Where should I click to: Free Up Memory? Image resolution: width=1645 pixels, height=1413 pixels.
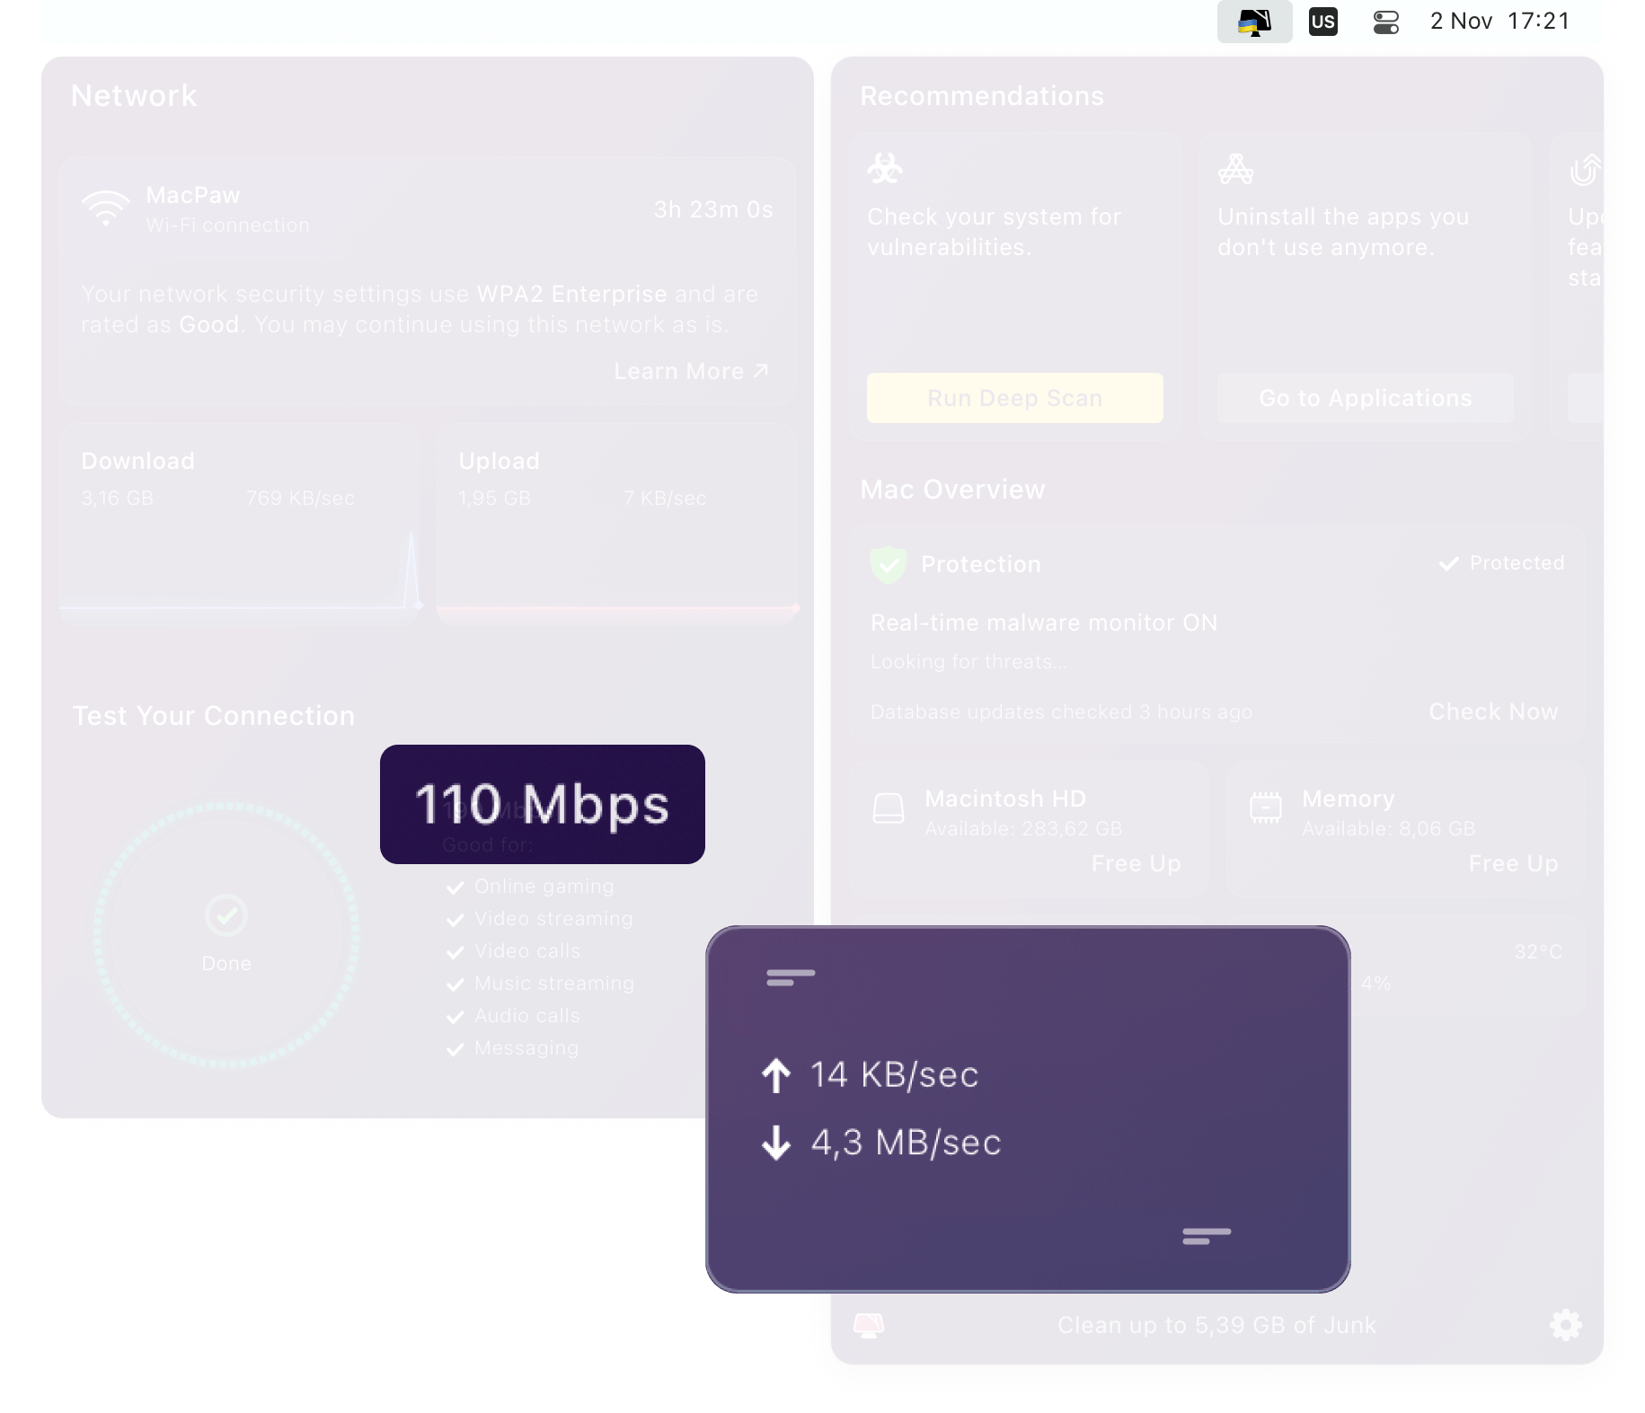coord(1513,863)
